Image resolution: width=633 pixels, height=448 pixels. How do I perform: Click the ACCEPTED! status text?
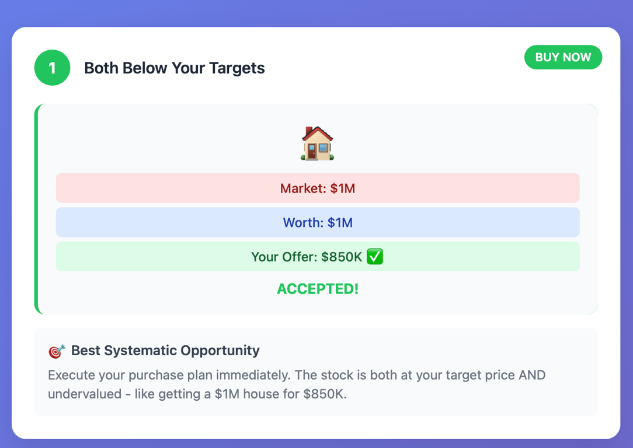click(318, 289)
